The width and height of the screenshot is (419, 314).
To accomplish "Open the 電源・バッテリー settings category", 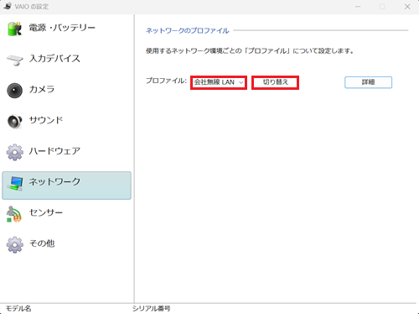I will click(x=62, y=28).
